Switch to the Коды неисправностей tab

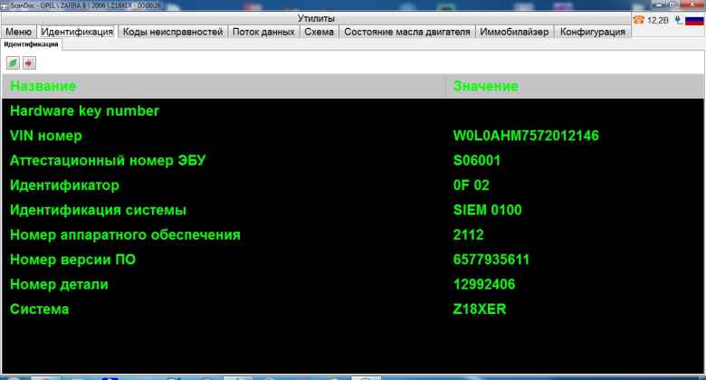coord(172,32)
